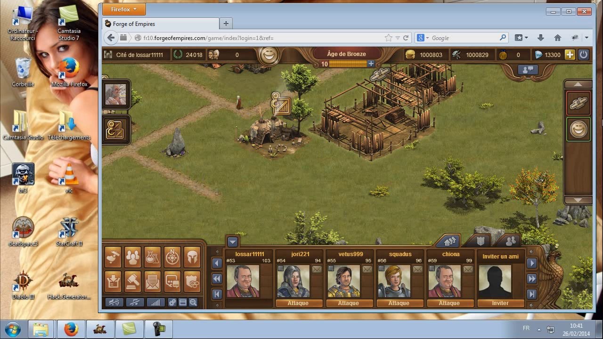Image resolution: width=603 pixels, height=339 pixels.
Task: Send message to vetus999 via envelope
Action: (x=367, y=269)
